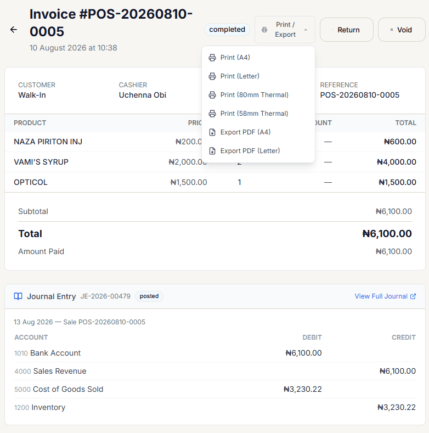This screenshot has height=433, width=429.
Task: Click the OPTICOL product name
Action: [31, 182]
